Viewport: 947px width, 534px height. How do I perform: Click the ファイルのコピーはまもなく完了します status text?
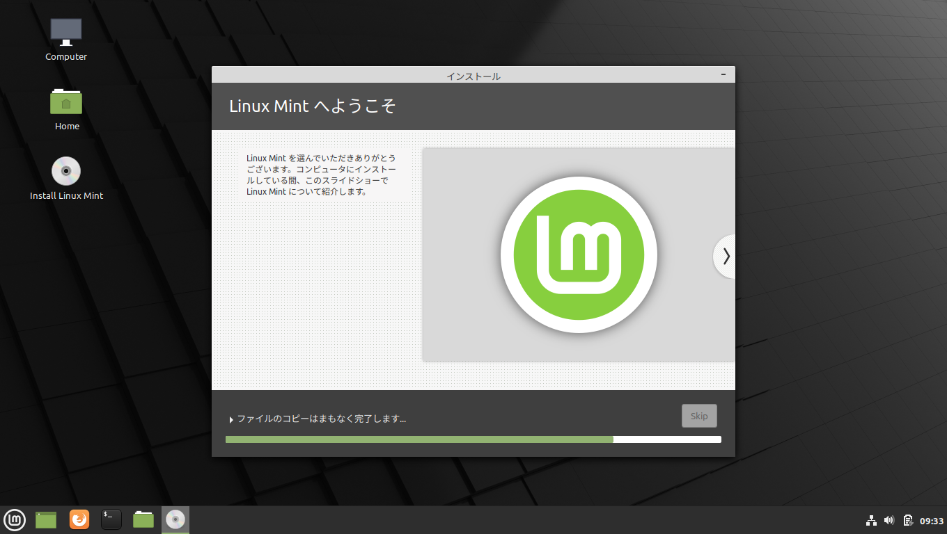(x=322, y=419)
